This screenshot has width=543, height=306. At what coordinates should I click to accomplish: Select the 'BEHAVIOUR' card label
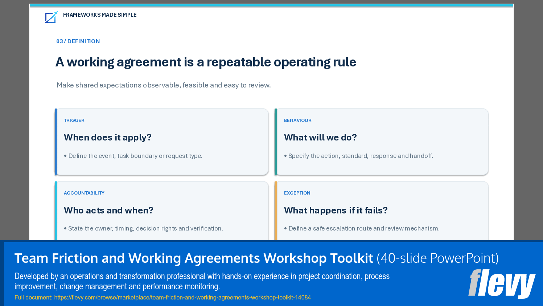tap(298, 120)
